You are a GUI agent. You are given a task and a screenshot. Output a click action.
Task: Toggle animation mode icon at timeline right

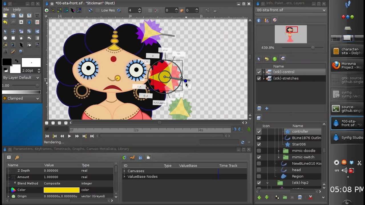[249, 130]
